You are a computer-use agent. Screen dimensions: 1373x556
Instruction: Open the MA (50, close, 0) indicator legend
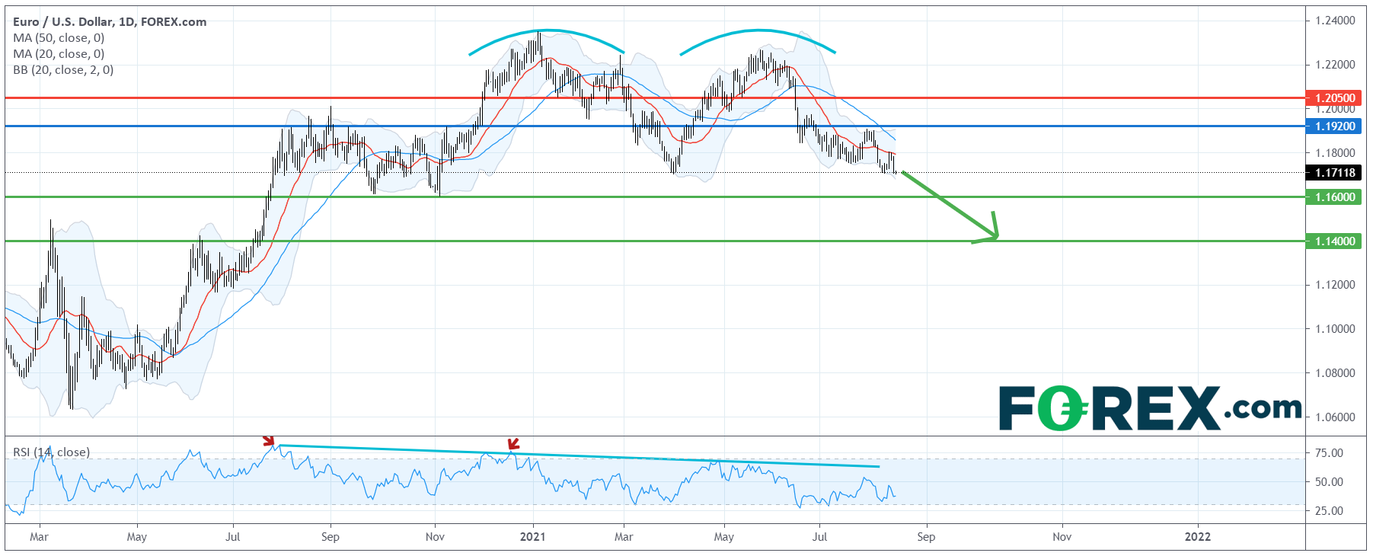[59, 38]
